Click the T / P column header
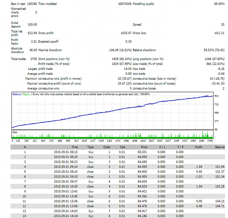Viewport: 228px width, 218px height. click(x=181, y=147)
